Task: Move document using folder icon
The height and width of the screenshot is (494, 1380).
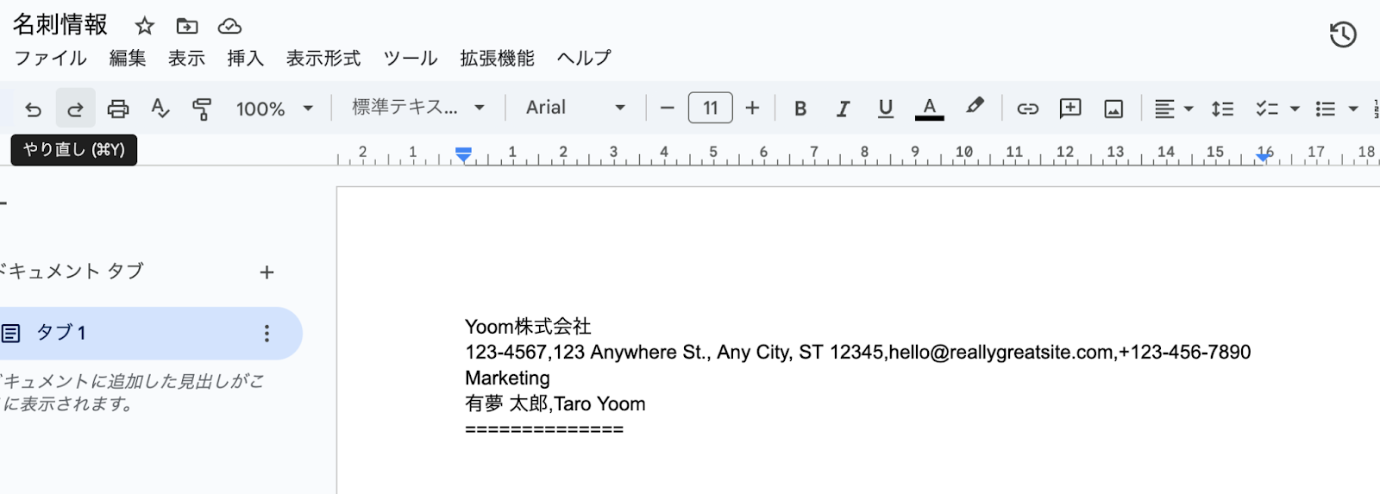Action: 187,26
